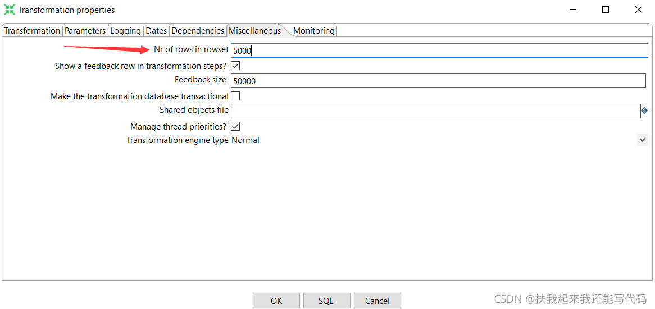This screenshot has width=655, height=309.
Task: Select the Dates tab
Action: 156,30
